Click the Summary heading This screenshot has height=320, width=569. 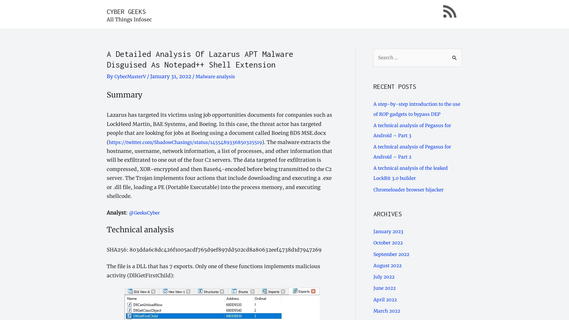(124, 95)
